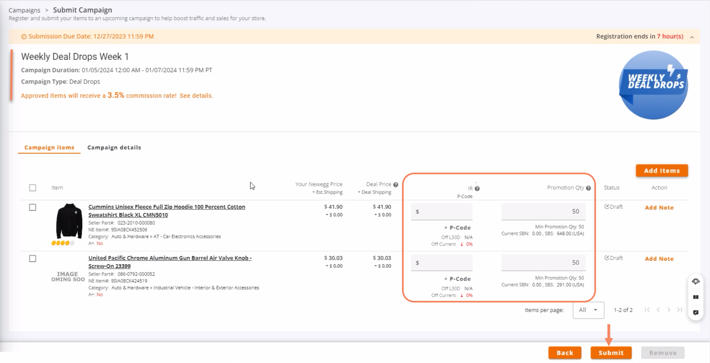This screenshot has width=710, height=363.
Task: Open the Cummins Unisex Fleece Hoodie product link
Action: [x=167, y=211]
